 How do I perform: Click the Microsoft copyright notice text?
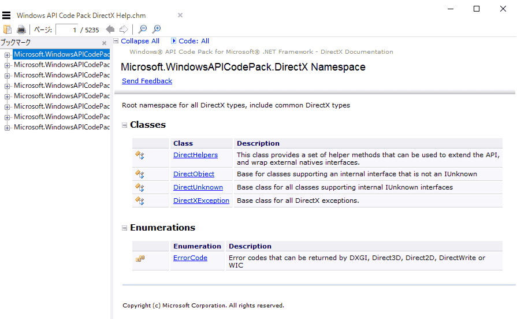coord(203,306)
